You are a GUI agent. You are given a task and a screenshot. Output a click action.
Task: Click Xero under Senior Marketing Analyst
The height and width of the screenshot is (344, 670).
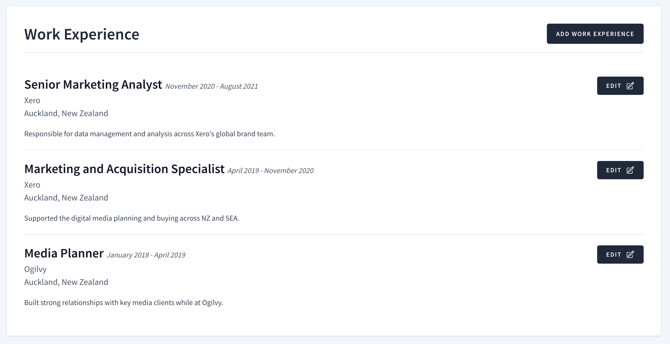(32, 101)
